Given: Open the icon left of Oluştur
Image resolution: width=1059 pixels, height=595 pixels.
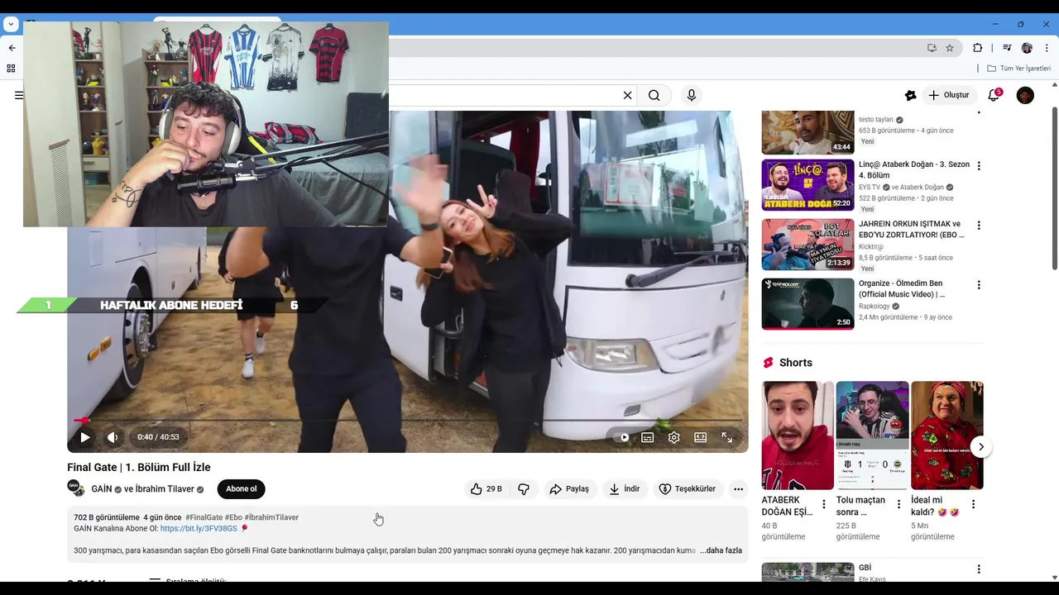Looking at the screenshot, I should (x=910, y=95).
